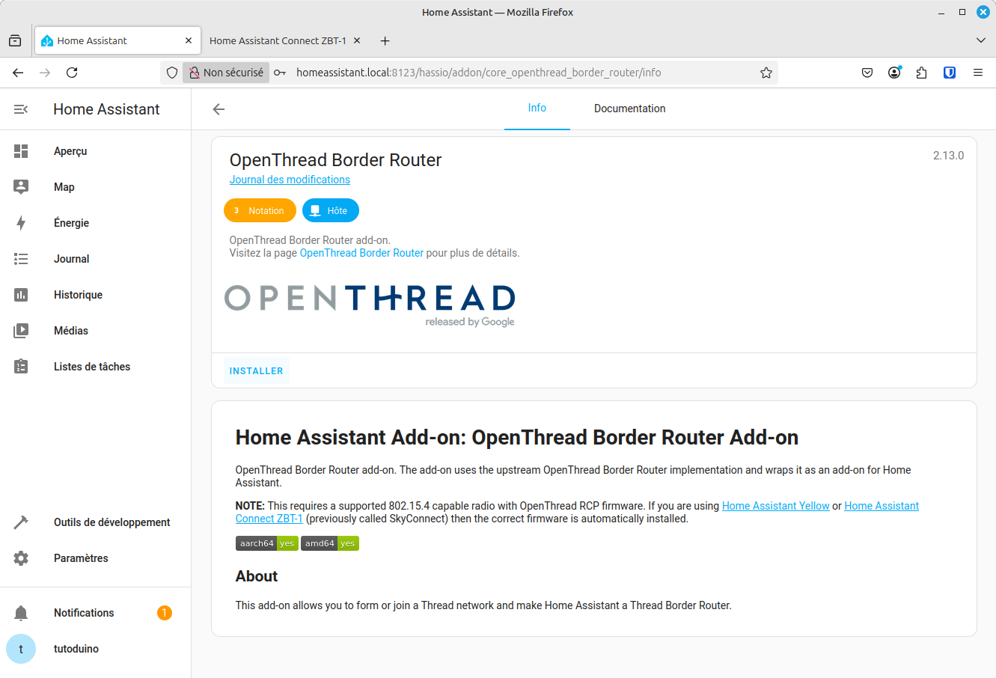Expand the Non sécurisé connection details

coord(228,72)
